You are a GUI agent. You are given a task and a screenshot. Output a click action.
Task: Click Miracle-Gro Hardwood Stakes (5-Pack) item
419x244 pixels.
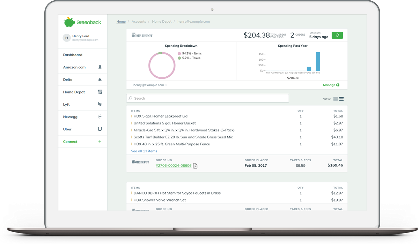click(184, 130)
